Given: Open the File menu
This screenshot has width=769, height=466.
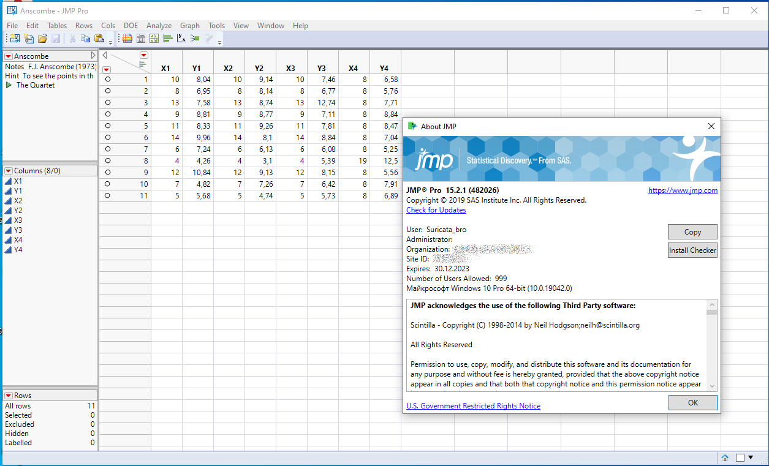Looking at the screenshot, I should pyautogui.click(x=12, y=26).
